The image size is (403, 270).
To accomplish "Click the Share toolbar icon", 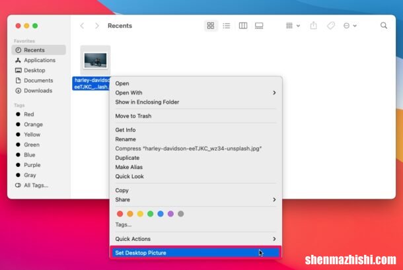I will click(313, 26).
